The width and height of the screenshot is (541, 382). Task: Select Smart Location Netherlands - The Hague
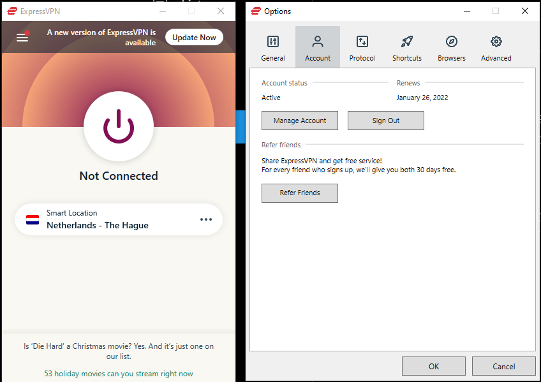pos(119,219)
